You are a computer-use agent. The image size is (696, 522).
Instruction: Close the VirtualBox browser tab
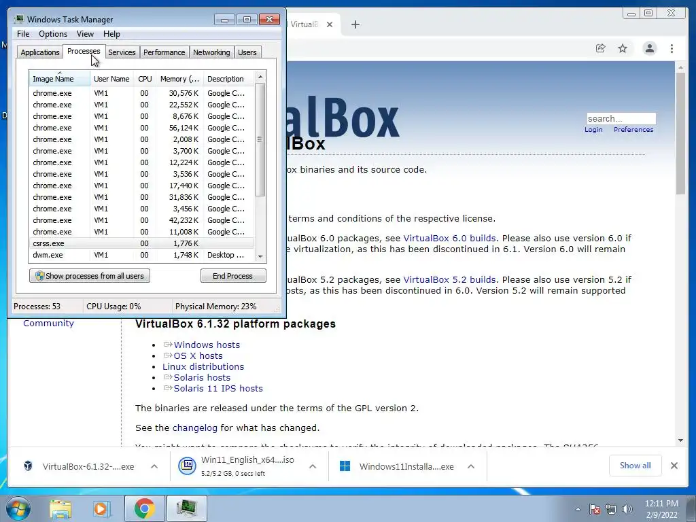pyautogui.click(x=330, y=24)
